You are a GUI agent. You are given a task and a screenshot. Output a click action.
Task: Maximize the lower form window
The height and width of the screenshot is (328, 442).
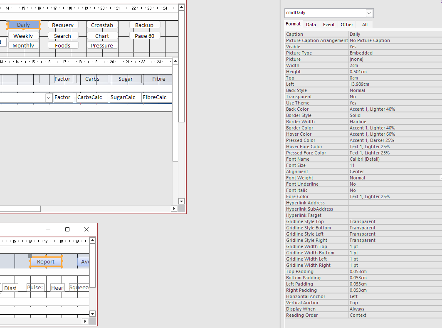(67, 229)
